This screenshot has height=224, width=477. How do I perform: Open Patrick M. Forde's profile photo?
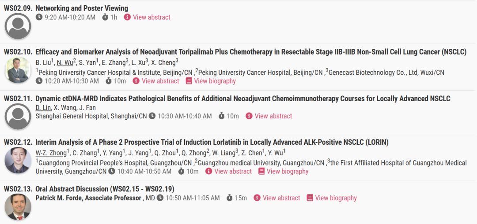click(18, 207)
